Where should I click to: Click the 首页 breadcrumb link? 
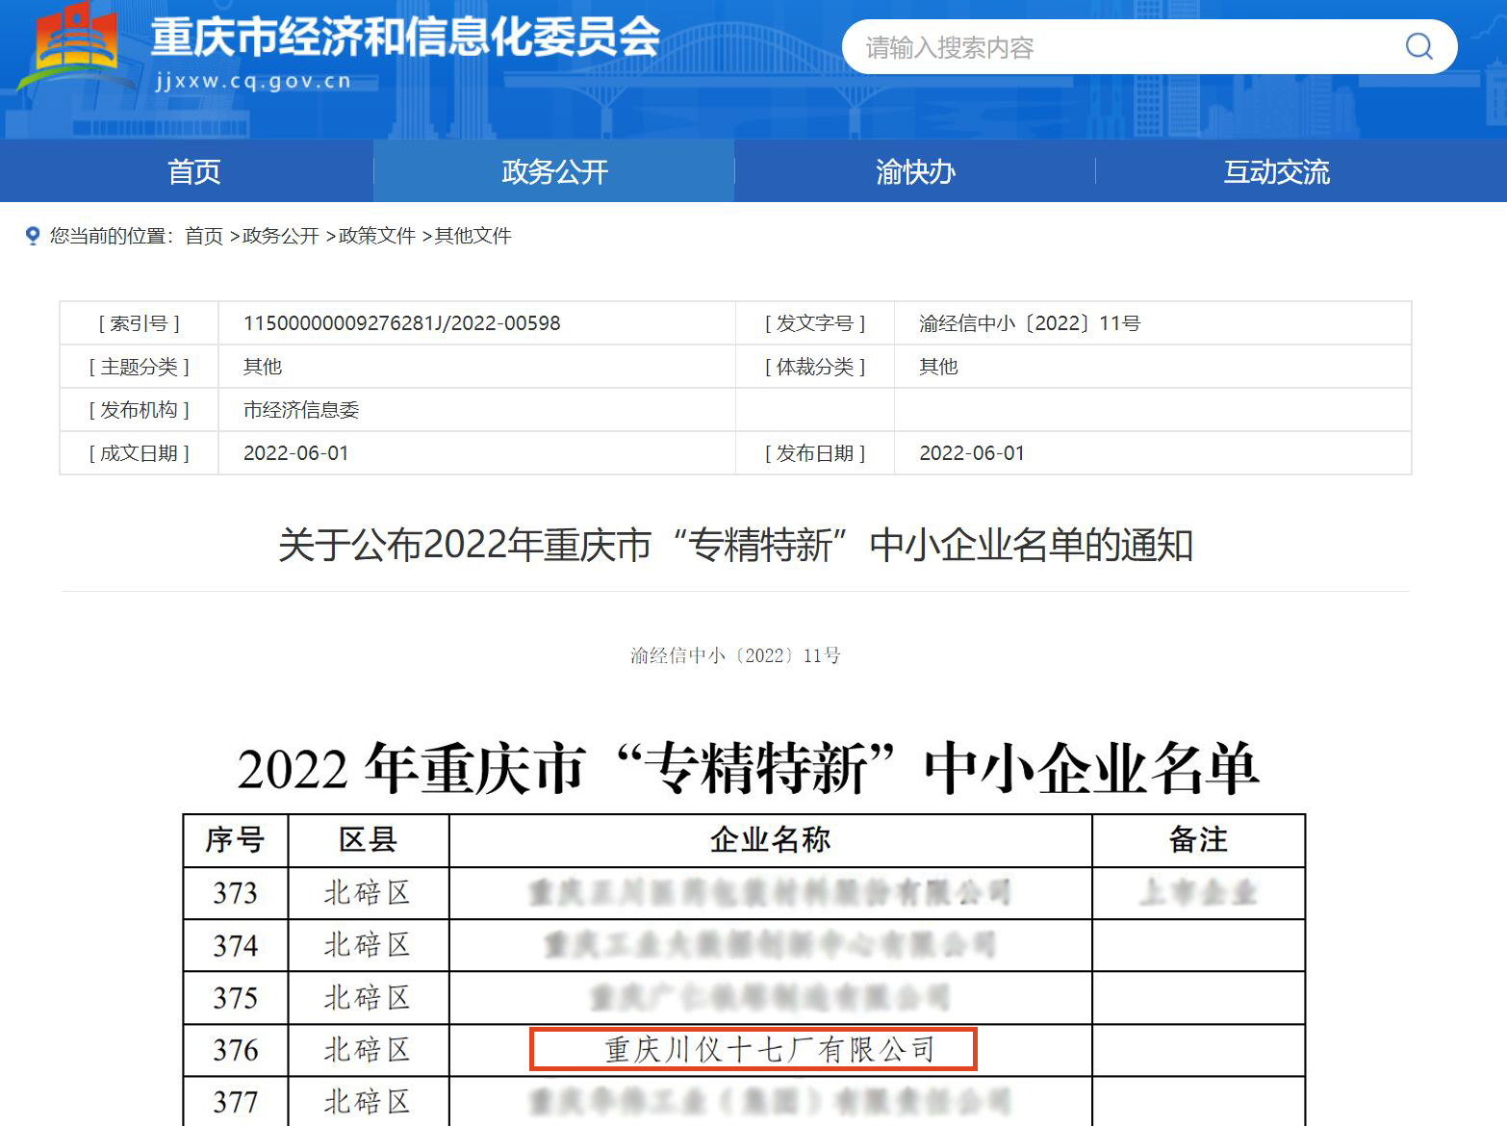click(205, 236)
